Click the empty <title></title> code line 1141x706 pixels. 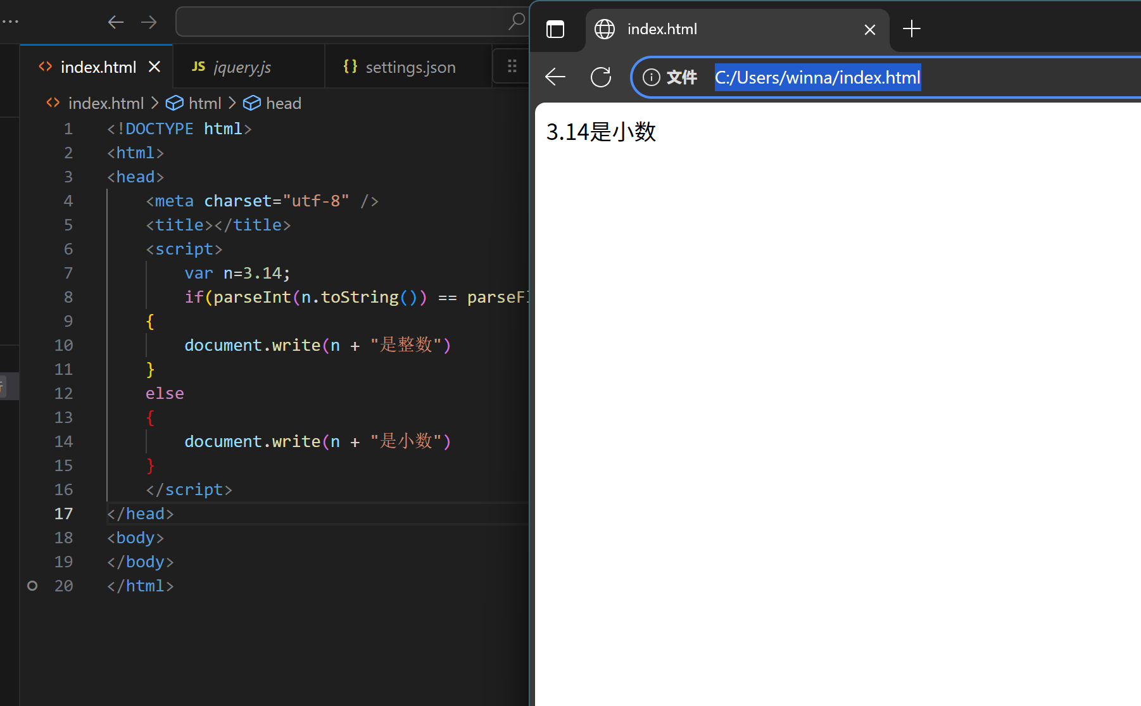218,225
